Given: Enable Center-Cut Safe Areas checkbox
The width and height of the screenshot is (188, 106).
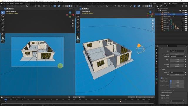Looking at the screenshot, I should (163, 90).
